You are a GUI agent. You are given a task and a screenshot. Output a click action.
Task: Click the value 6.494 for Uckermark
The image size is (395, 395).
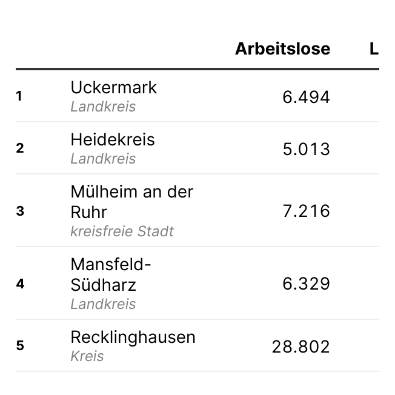tap(306, 97)
